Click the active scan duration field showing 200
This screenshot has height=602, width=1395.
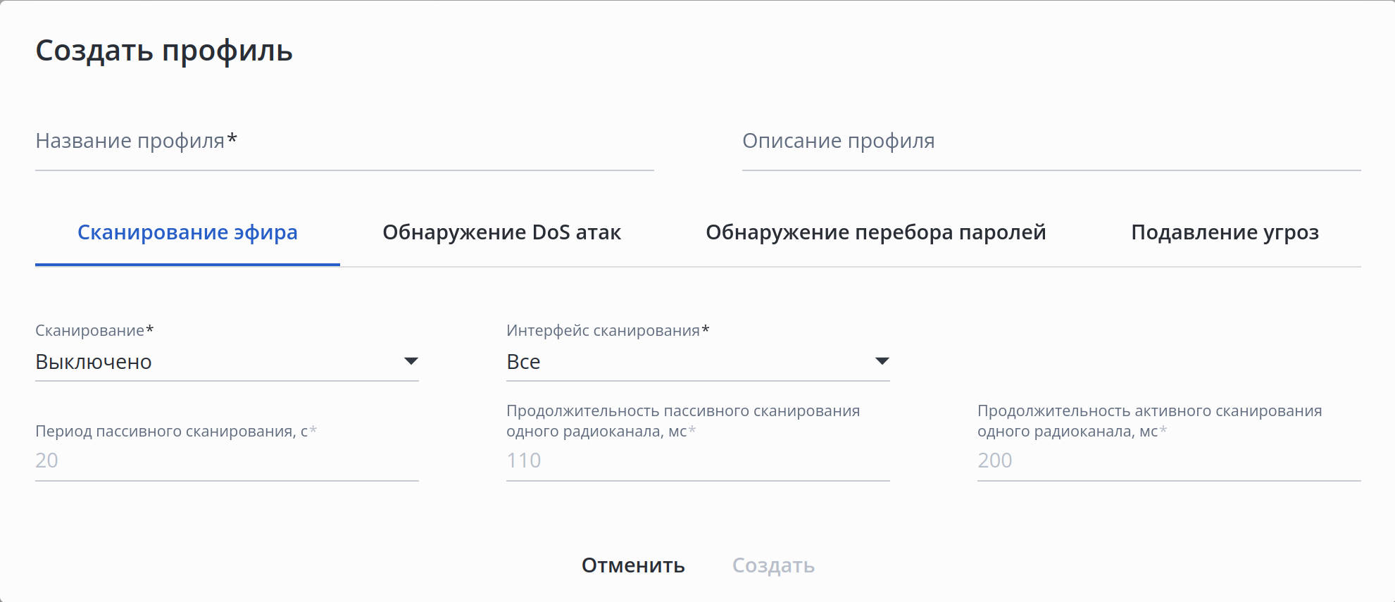tap(1168, 460)
